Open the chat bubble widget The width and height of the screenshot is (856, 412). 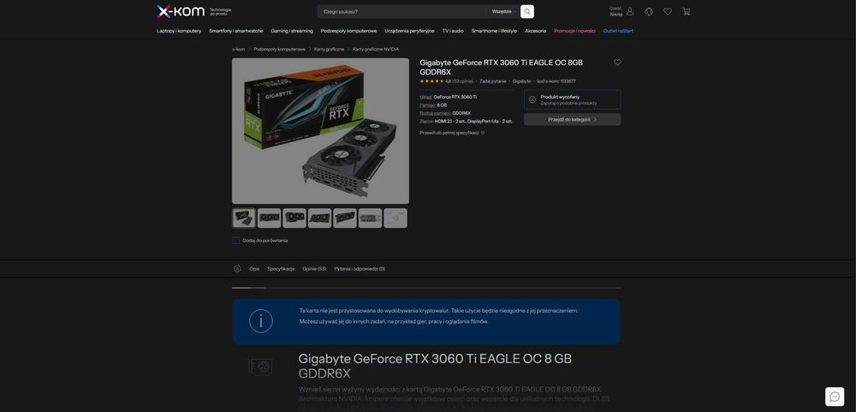[x=834, y=397]
